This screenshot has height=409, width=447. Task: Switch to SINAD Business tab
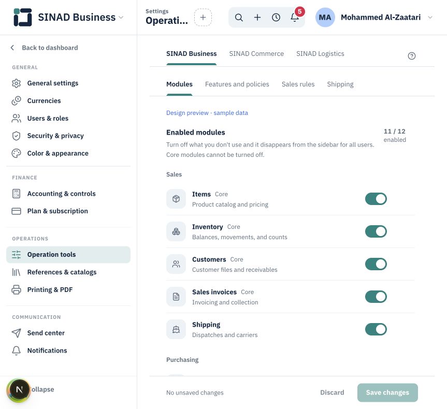pos(191,53)
